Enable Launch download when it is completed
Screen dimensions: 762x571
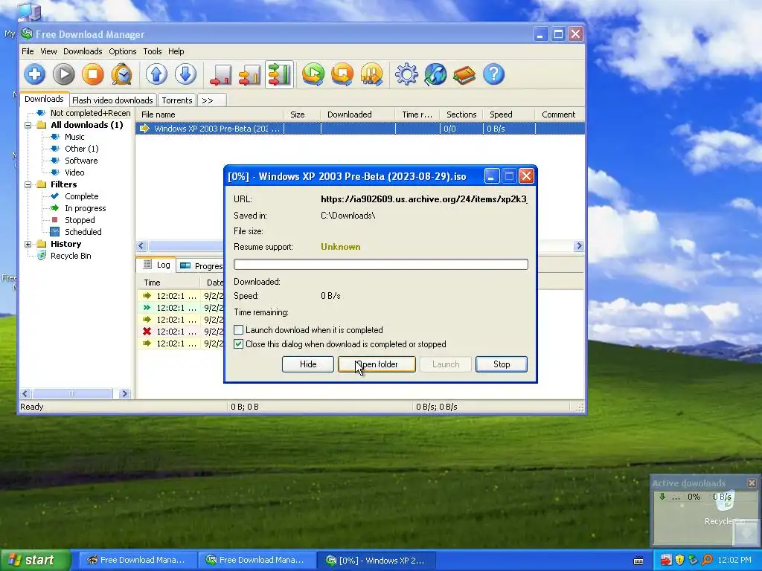[239, 329]
